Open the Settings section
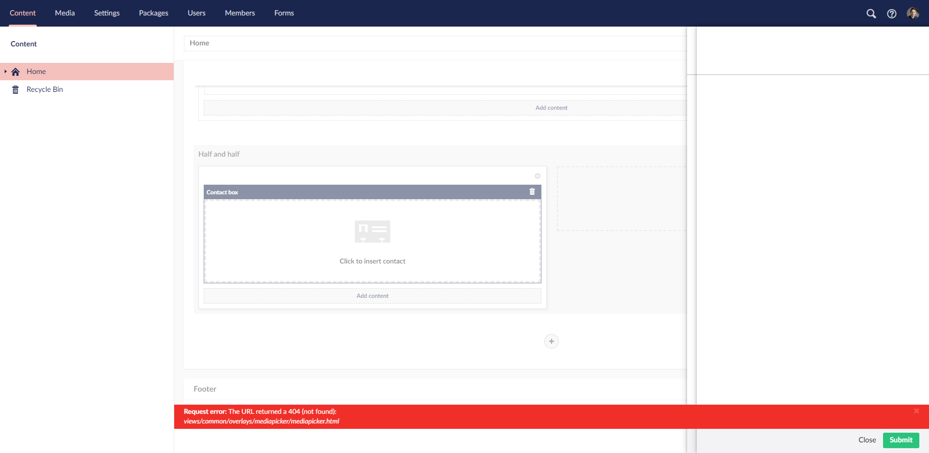This screenshot has width=929, height=453. tap(106, 13)
